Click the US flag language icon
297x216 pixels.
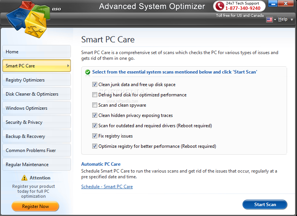(269, 19)
